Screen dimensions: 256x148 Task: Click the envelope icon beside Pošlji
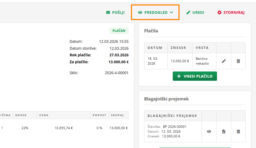point(108,12)
